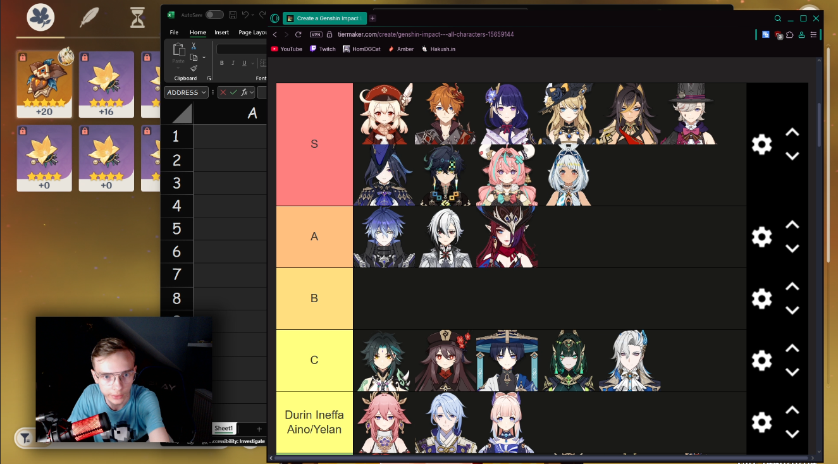
Task: Open the translate extension icon
Action: (767, 35)
